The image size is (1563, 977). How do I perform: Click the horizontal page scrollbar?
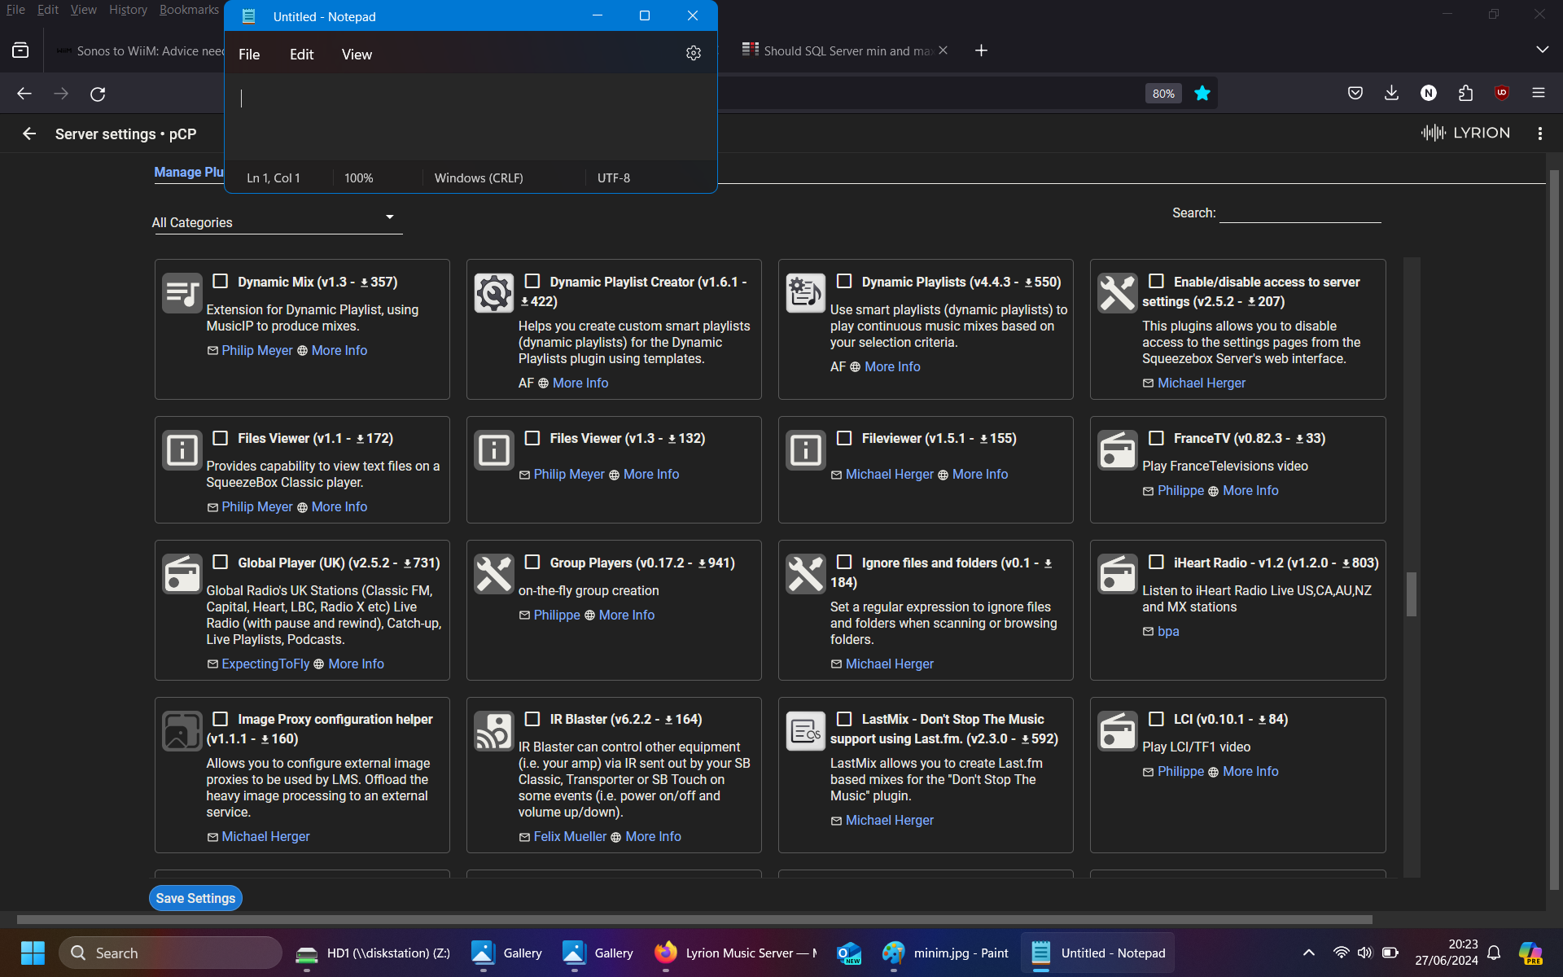pyautogui.click(x=694, y=919)
